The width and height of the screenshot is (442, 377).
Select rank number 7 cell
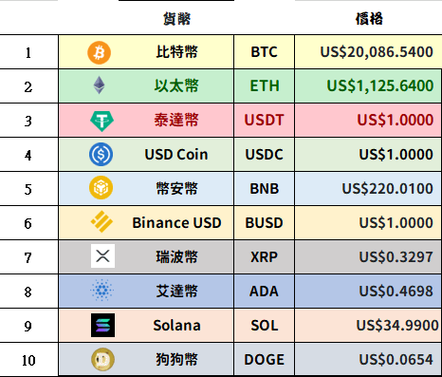click(29, 257)
